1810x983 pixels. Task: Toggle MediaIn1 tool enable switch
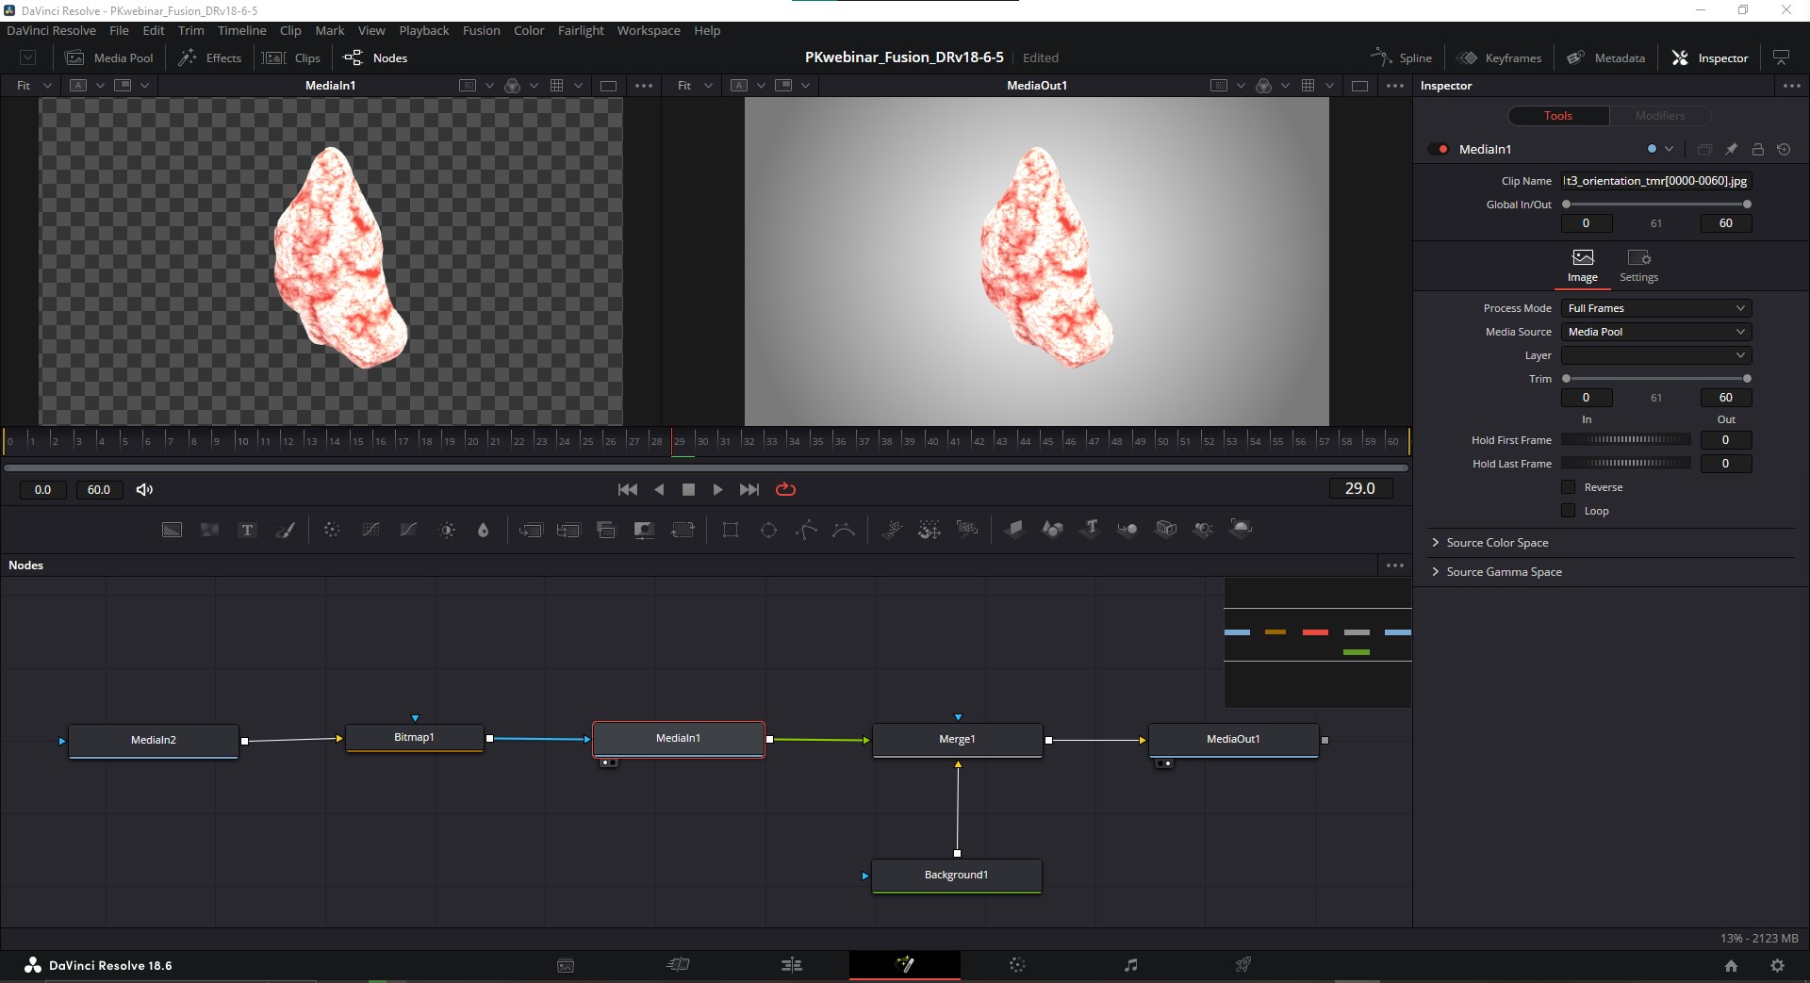pyautogui.click(x=1440, y=149)
